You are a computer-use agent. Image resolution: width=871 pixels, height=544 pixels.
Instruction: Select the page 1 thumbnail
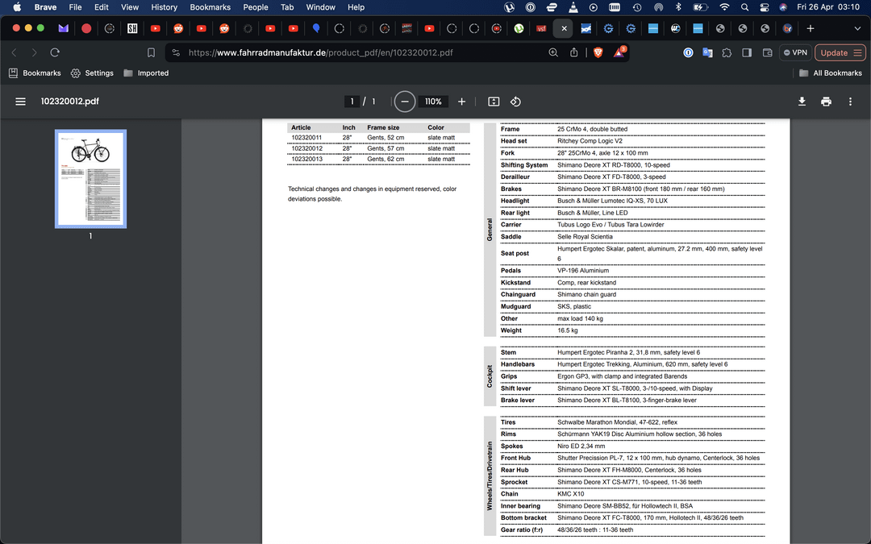[90, 179]
